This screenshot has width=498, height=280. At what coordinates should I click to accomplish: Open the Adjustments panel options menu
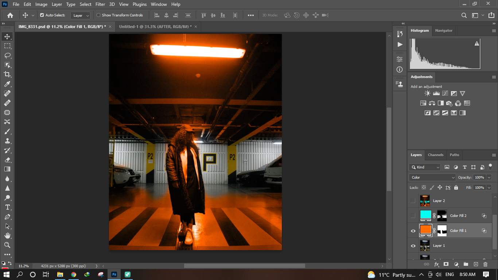[494, 77]
